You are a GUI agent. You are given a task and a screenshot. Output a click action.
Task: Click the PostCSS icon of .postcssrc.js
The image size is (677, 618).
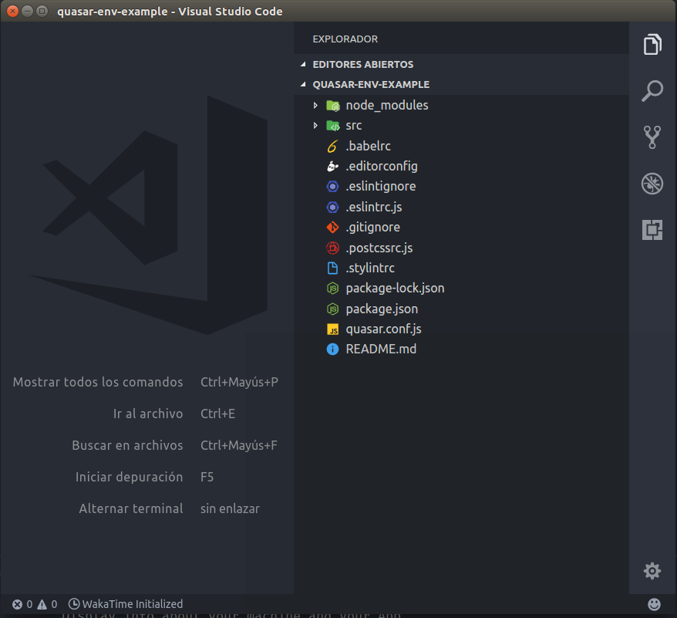(332, 248)
